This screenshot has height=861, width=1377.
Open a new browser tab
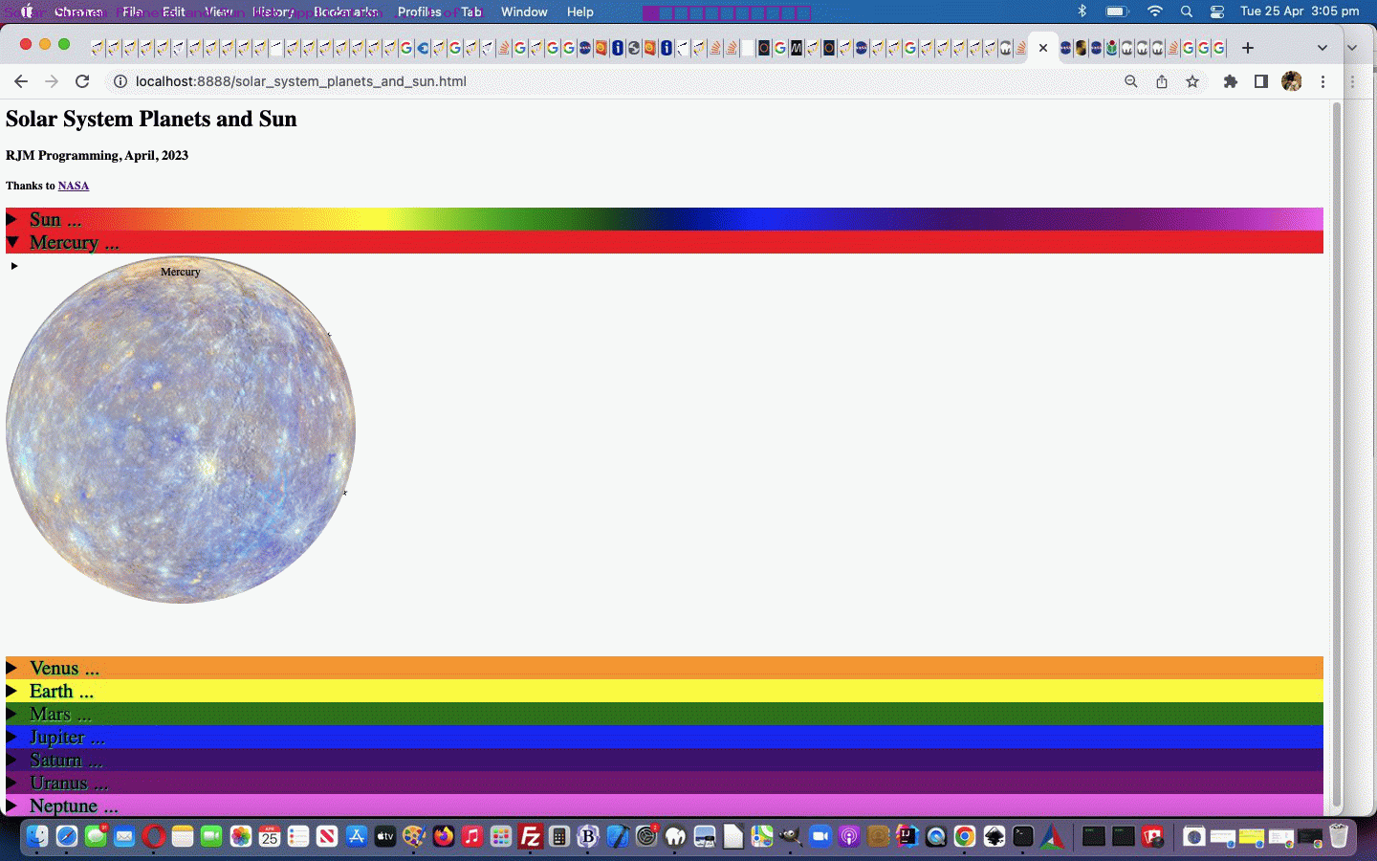click(x=1248, y=48)
